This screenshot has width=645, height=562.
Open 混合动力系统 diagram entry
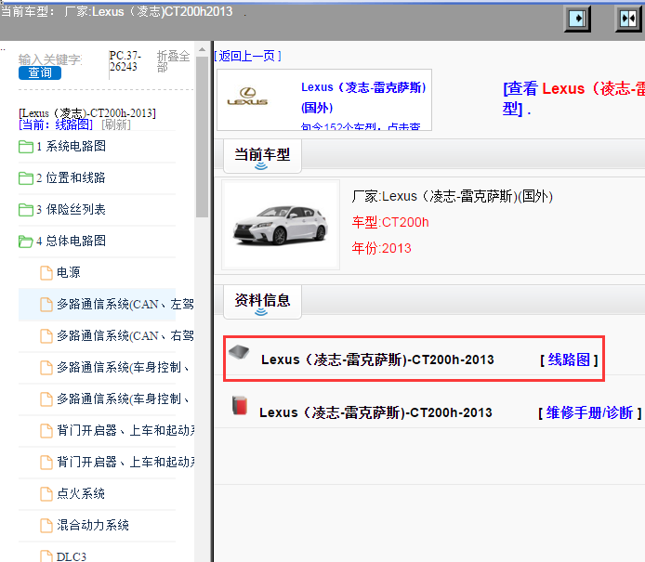pos(93,525)
